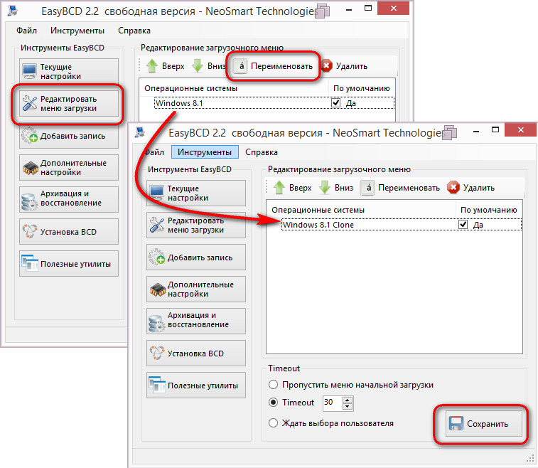Open Дополнительные настройки in back window
The width and height of the screenshot is (538, 468).
(x=69, y=168)
